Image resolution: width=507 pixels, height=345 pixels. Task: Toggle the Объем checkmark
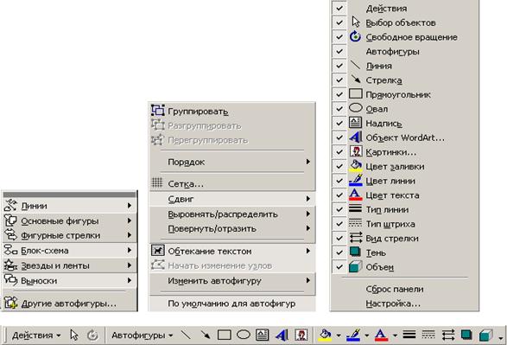point(339,266)
